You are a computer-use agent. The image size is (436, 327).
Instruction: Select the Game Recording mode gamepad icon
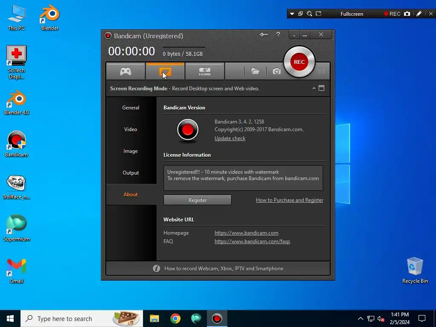coord(126,72)
